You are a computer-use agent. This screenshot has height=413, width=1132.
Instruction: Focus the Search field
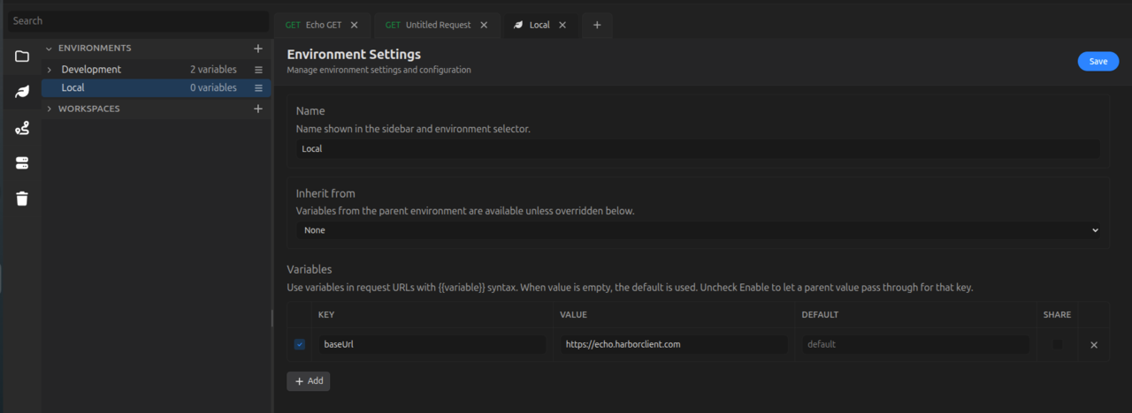coord(137,20)
